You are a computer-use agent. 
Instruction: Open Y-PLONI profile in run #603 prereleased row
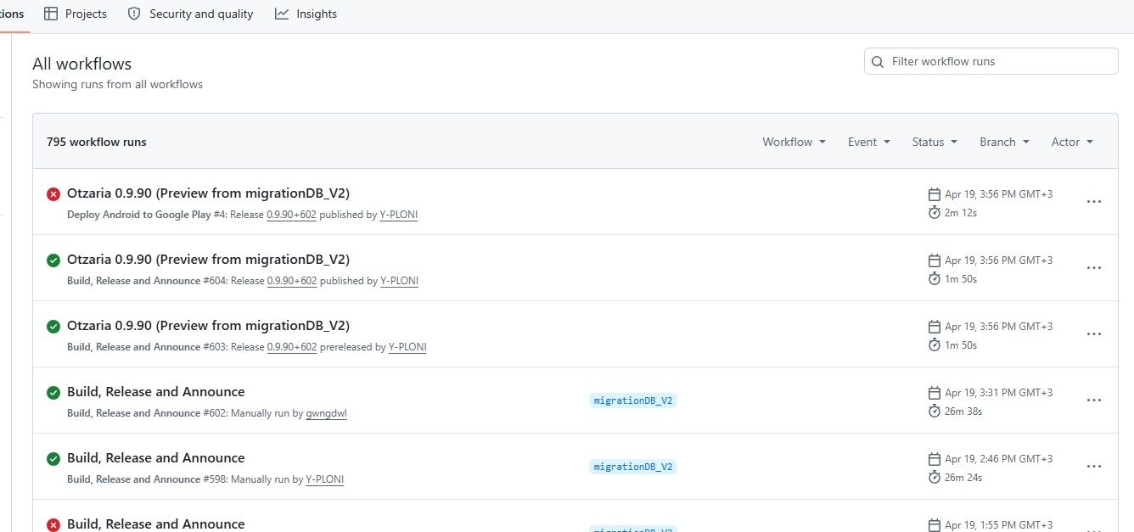(407, 347)
